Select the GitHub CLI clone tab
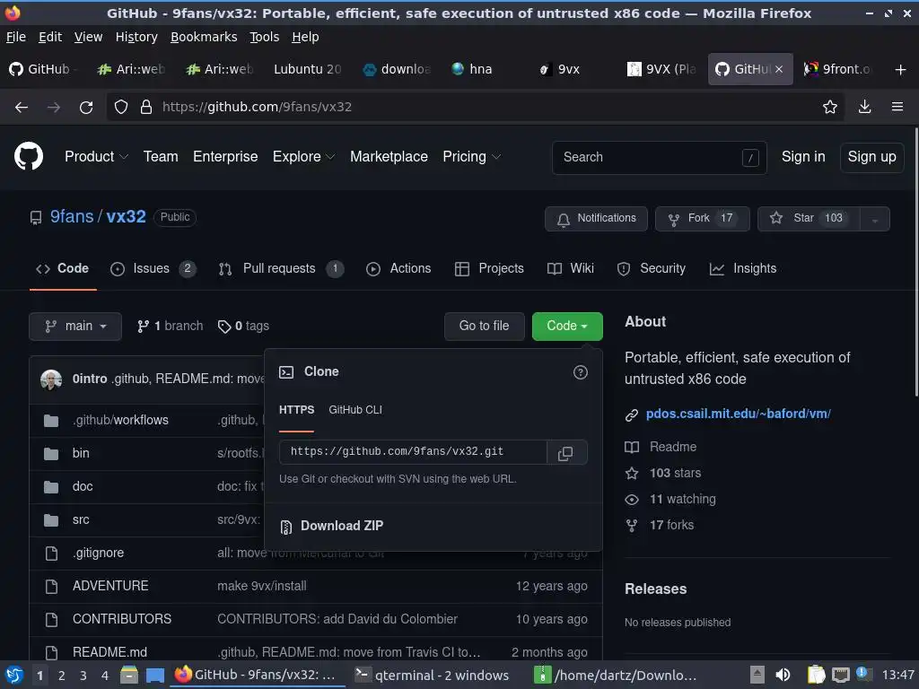Screen dimensions: 919x689 (355, 410)
